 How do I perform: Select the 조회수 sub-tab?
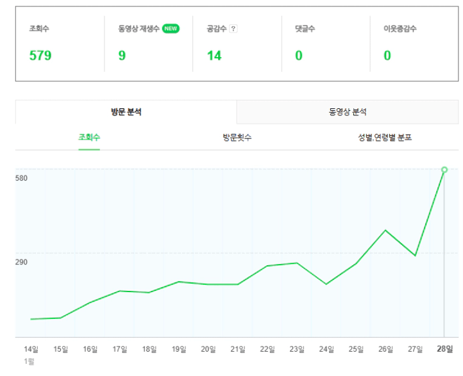[89, 137]
